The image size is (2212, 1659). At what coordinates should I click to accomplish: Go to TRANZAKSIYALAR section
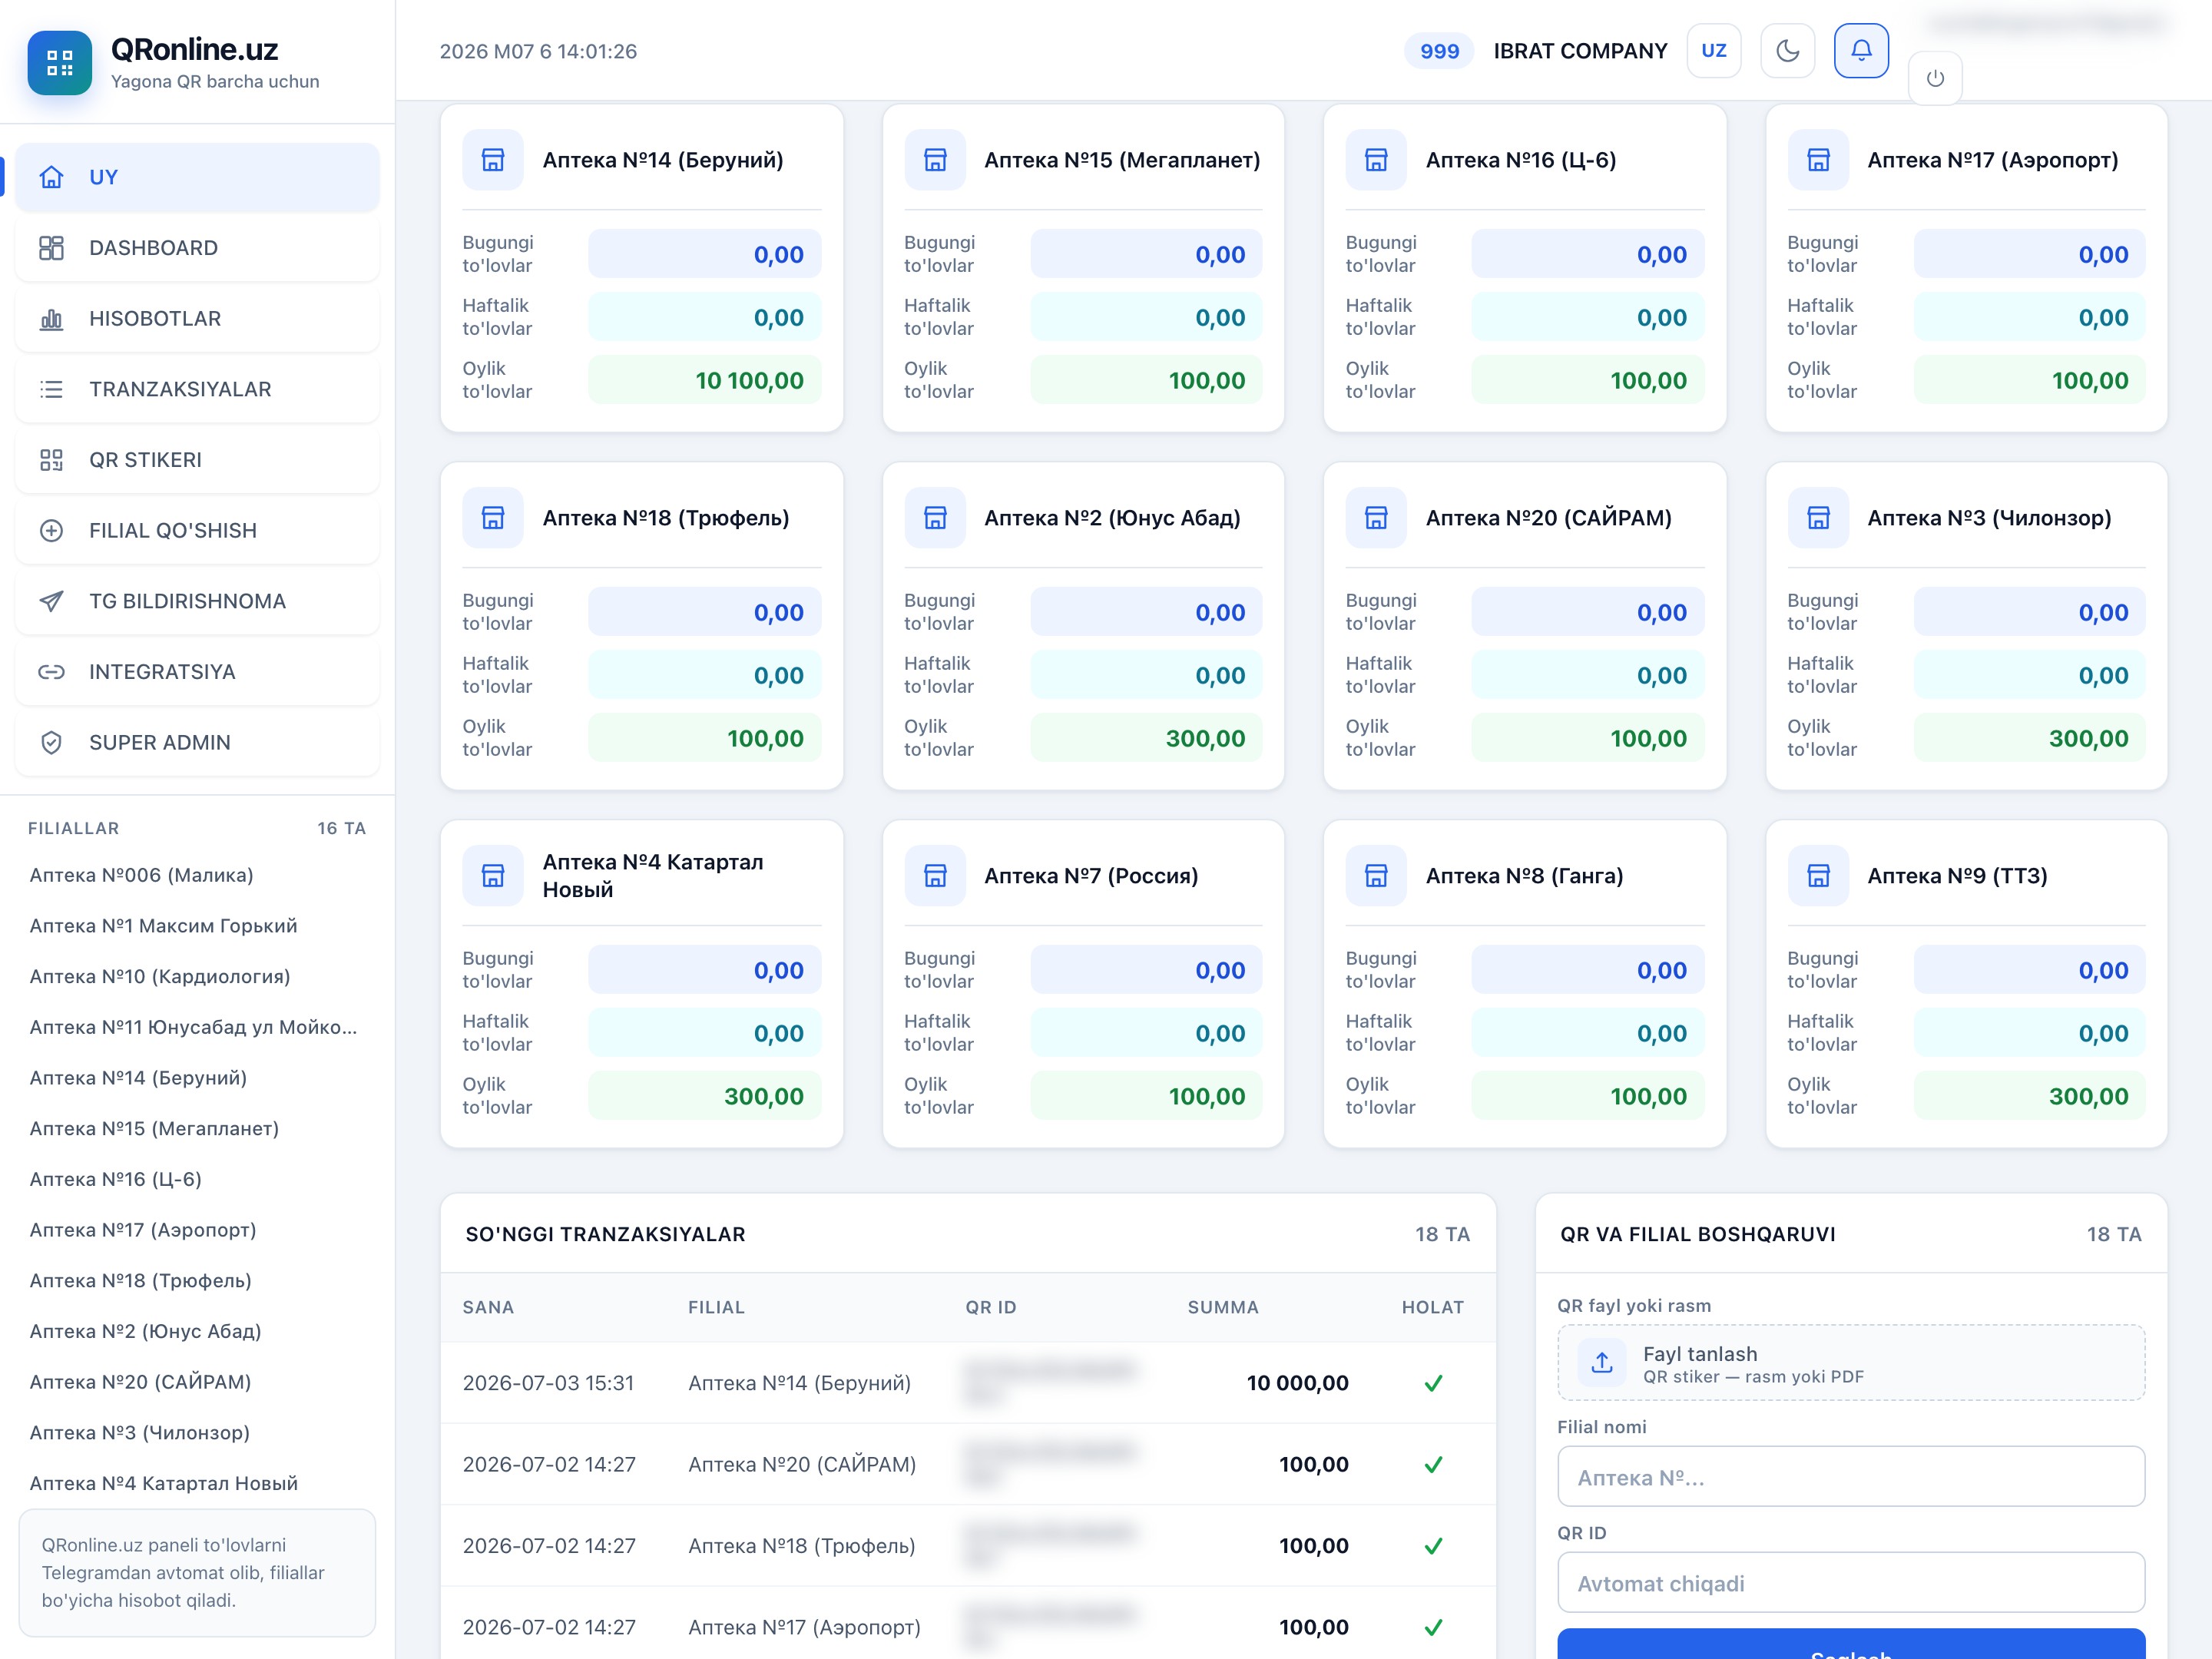(197, 389)
